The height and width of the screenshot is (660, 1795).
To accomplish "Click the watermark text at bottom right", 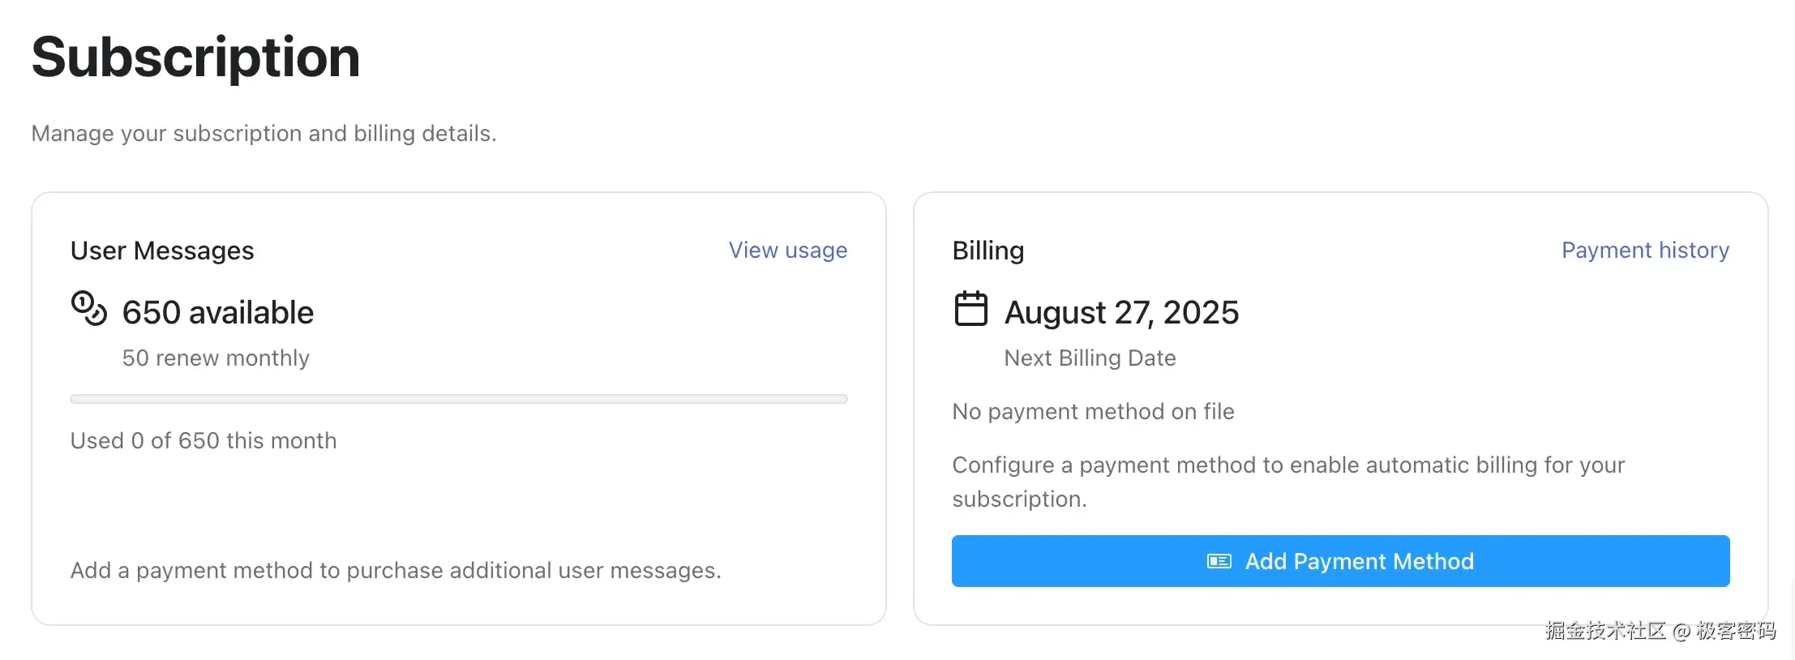I will [x=1660, y=631].
